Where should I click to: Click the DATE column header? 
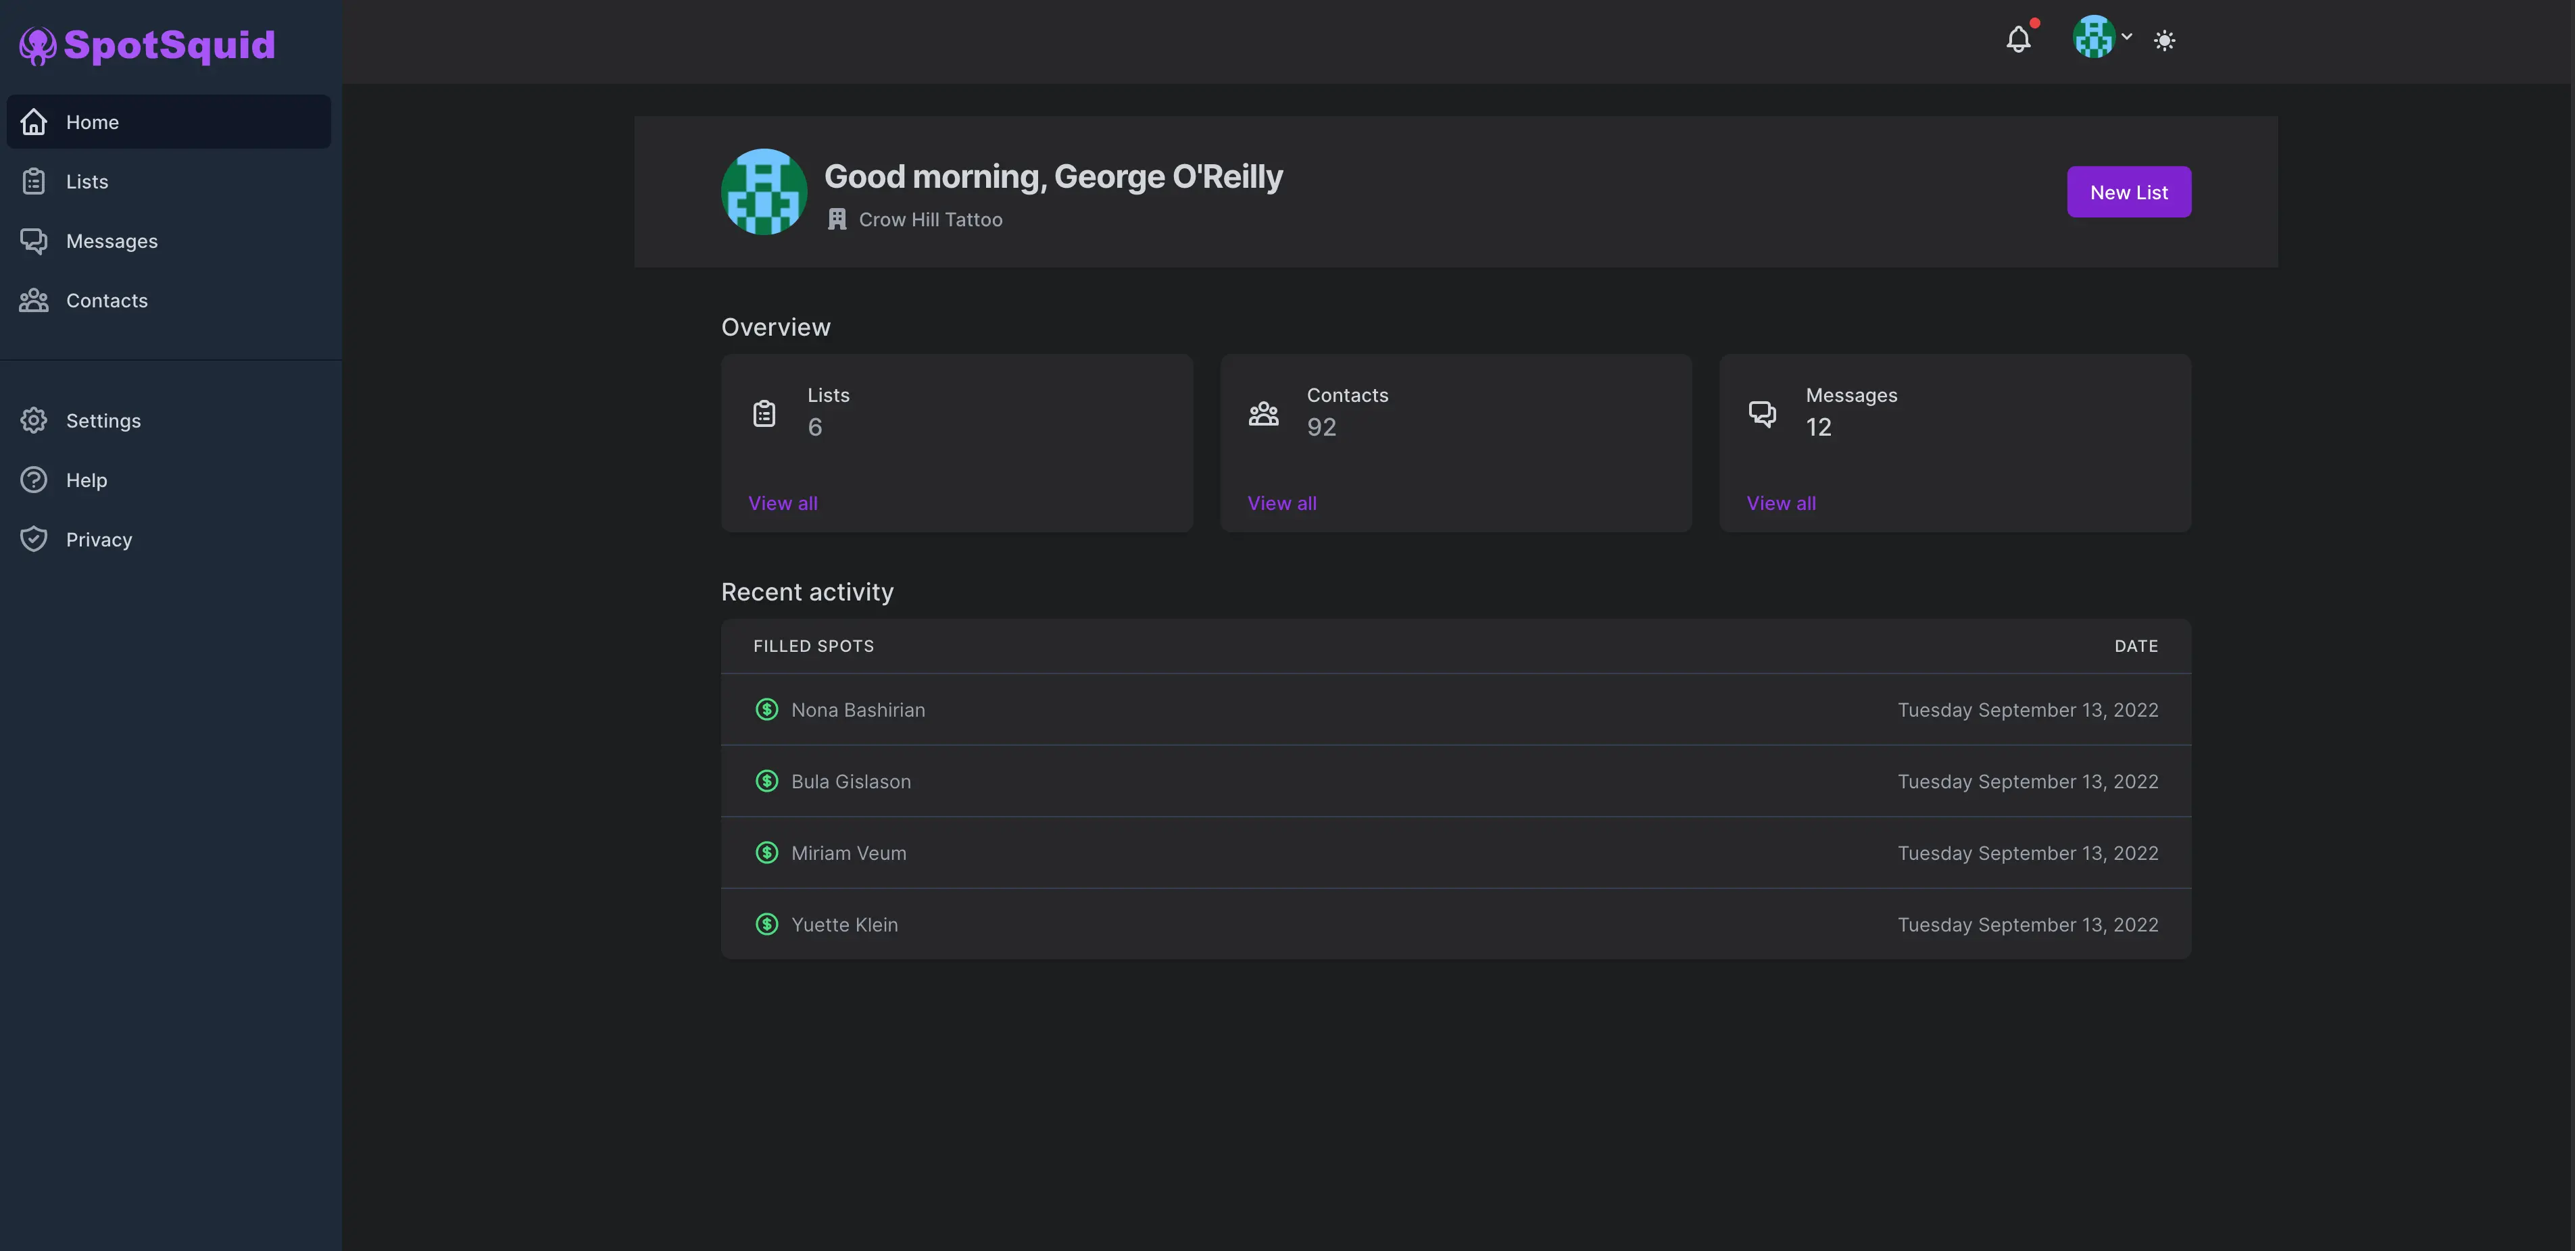point(2135,646)
